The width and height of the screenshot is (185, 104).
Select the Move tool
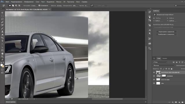pyautogui.click(x=2, y=13)
